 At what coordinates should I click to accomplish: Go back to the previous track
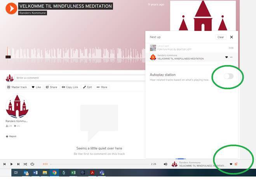5,164
